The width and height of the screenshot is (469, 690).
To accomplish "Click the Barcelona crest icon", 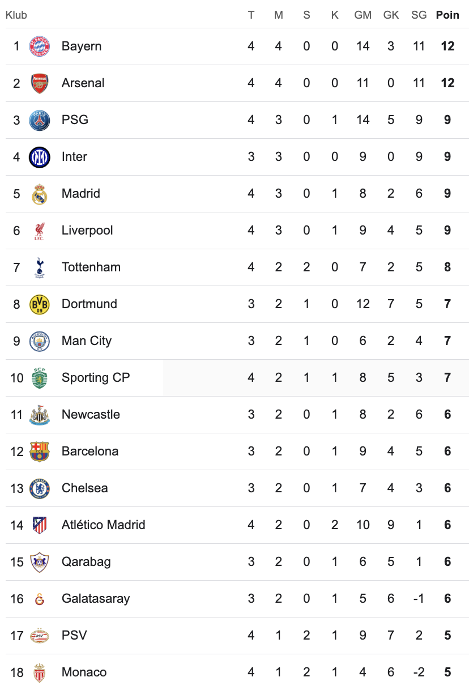I will pyautogui.click(x=40, y=452).
